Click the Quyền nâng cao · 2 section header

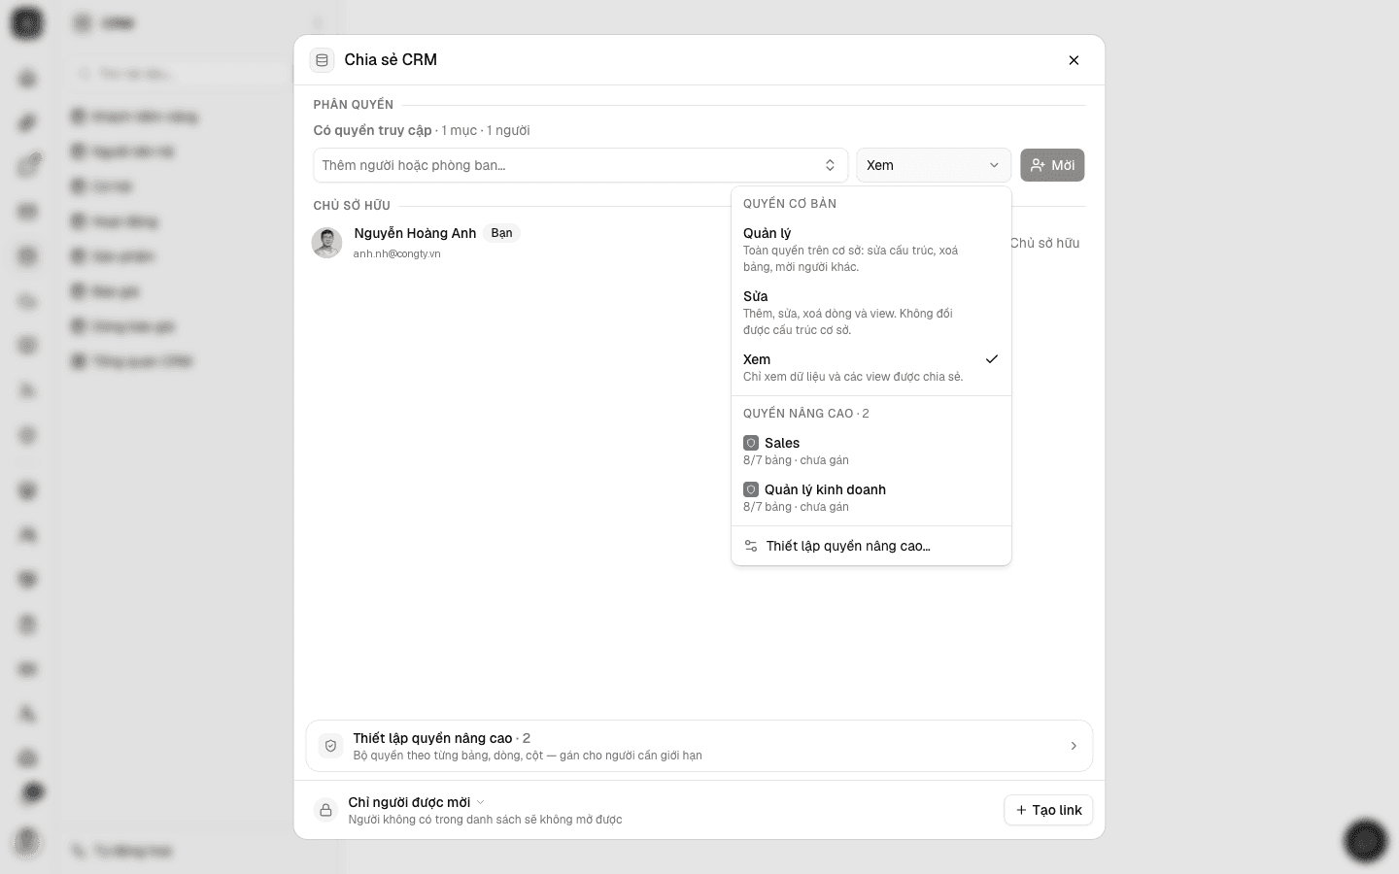click(x=806, y=414)
